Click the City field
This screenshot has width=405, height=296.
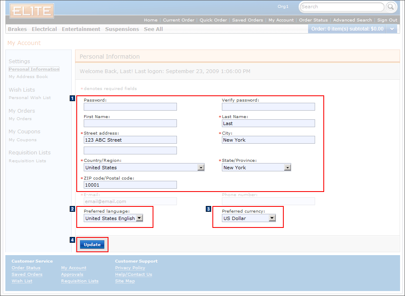[x=268, y=140]
